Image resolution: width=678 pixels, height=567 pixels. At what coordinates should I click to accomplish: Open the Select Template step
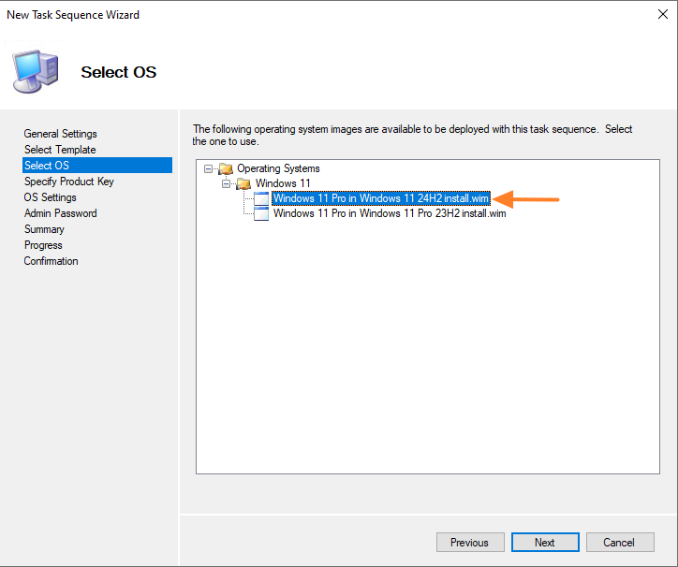click(x=60, y=150)
